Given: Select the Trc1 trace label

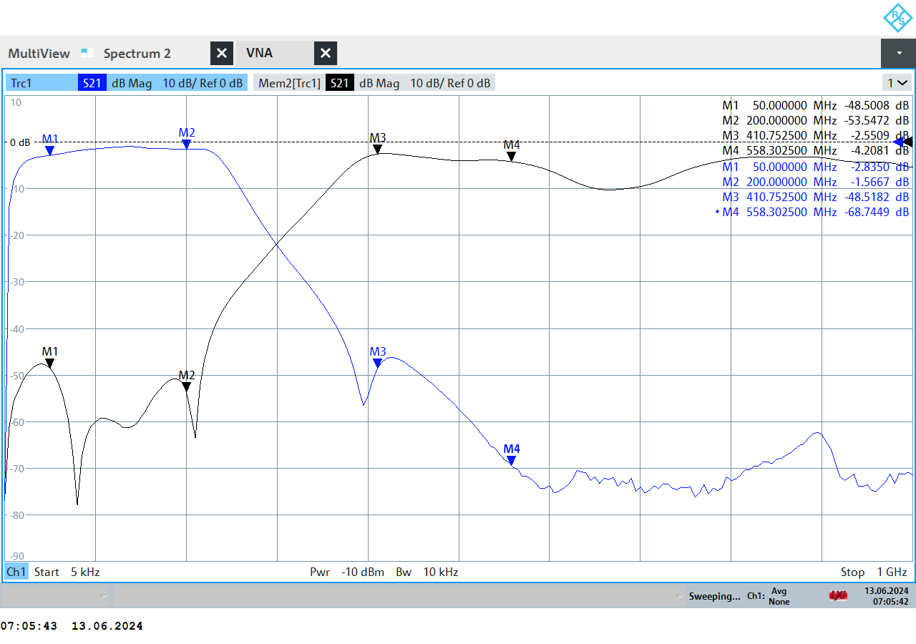Looking at the screenshot, I should click(x=21, y=83).
